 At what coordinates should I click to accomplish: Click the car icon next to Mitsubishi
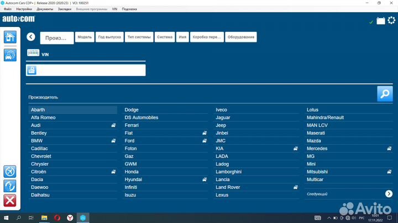389,172
